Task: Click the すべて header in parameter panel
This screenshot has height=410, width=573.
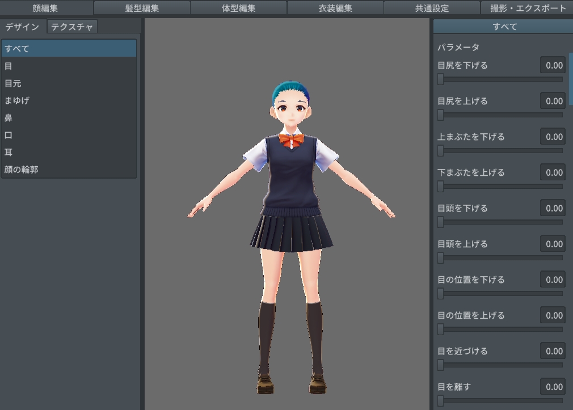Action: pyautogui.click(x=503, y=27)
